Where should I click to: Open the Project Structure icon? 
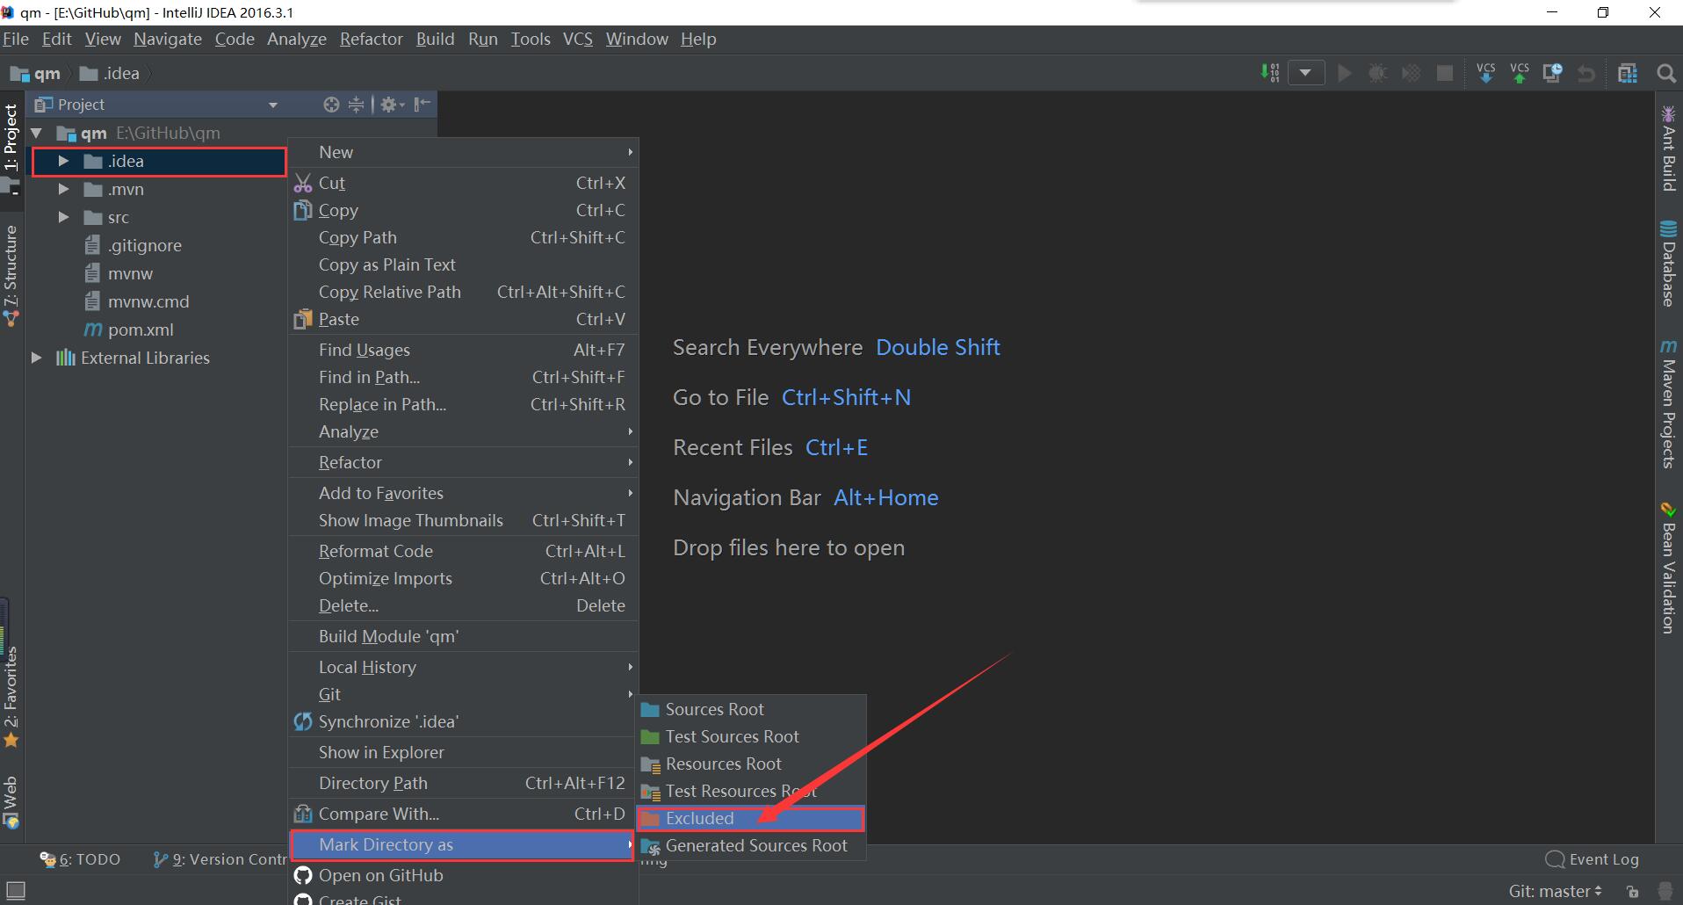(x=1628, y=73)
